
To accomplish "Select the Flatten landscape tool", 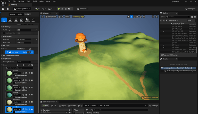I will 16,20.
